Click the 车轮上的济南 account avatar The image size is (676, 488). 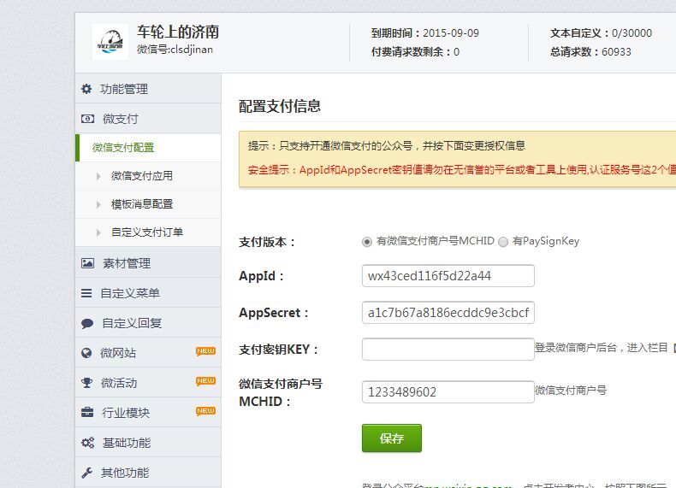pos(110,42)
